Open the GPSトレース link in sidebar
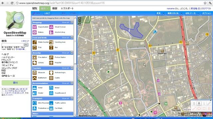 [8, 76]
